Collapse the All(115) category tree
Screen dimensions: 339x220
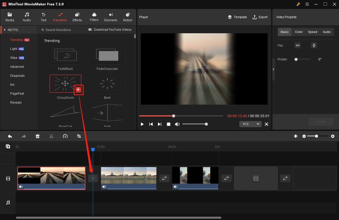(x=5, y=30)
